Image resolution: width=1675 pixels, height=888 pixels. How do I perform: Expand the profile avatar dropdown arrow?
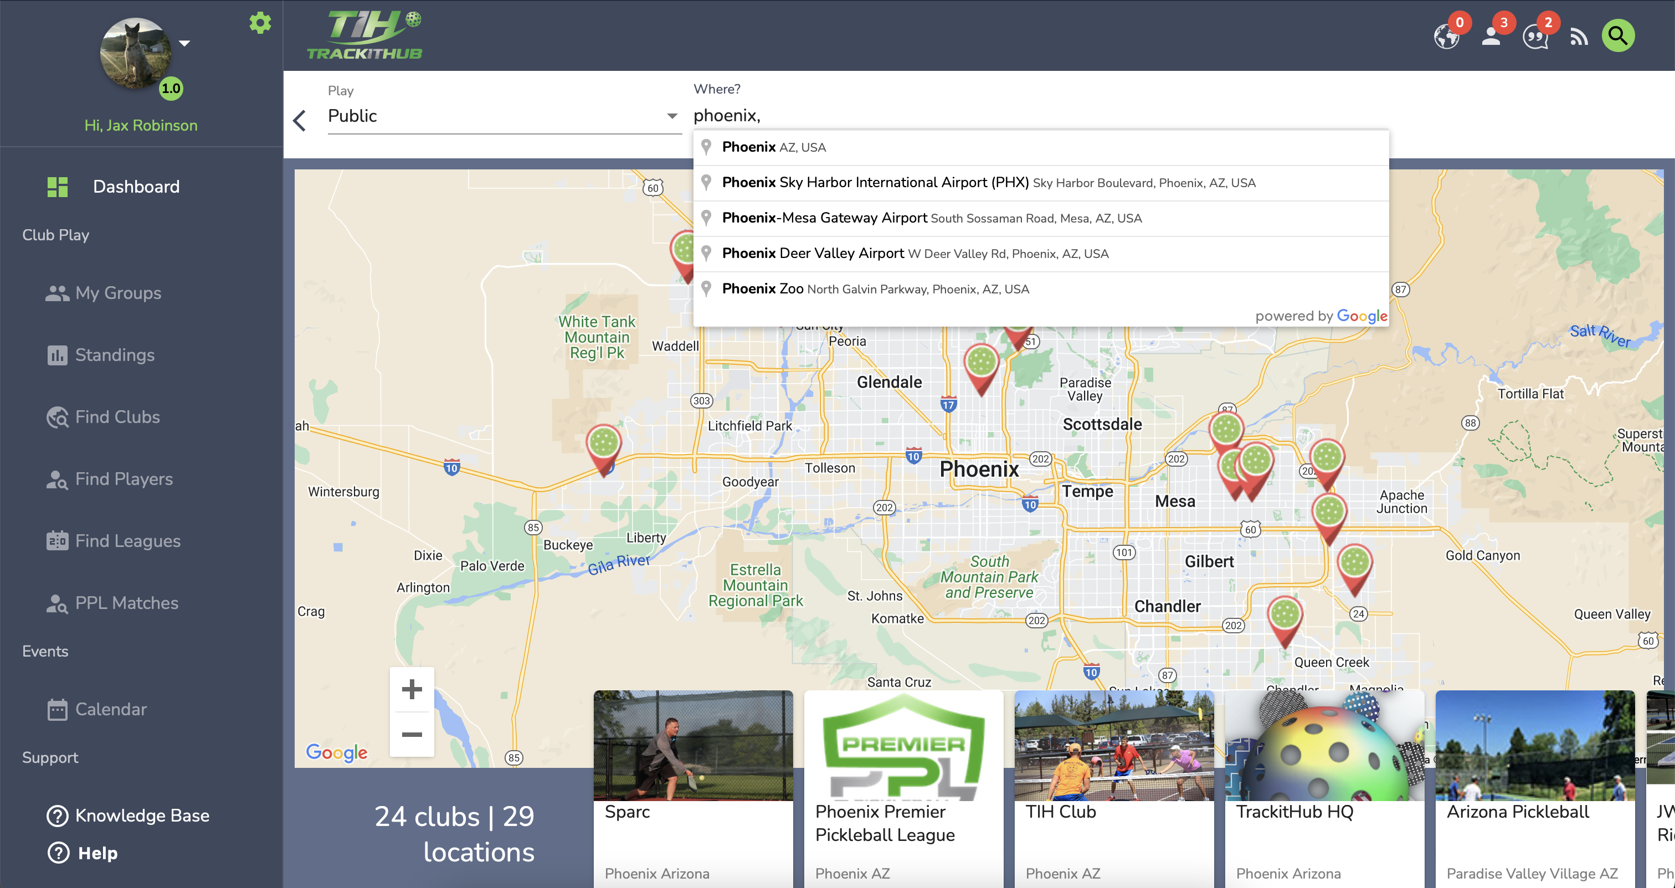pyautogui.click(x=184, y=44)
